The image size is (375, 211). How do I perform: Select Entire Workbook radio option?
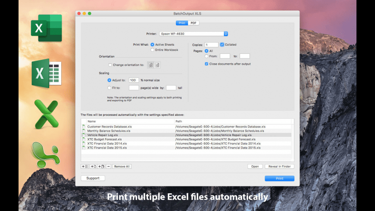[x=152, y=50]
